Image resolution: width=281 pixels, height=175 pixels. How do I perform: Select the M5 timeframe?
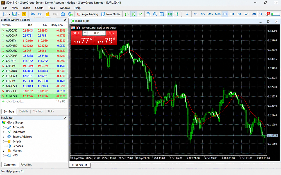203,14
